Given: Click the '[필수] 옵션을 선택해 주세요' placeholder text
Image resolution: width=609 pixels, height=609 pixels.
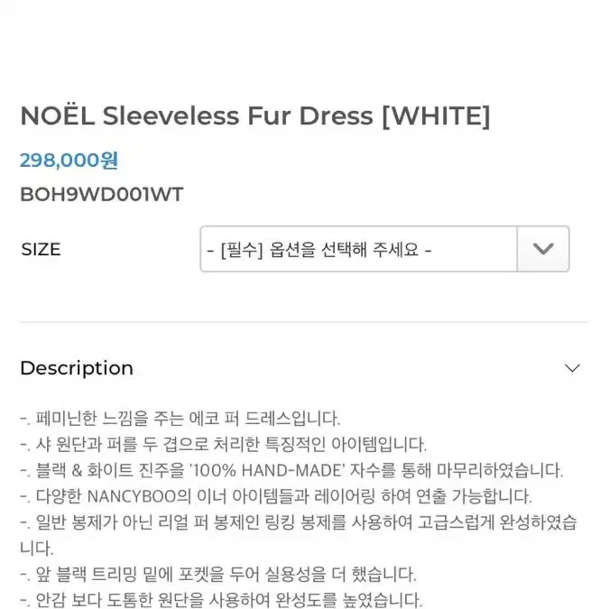Looking at the screenshot, I should [x=319, y=249].
